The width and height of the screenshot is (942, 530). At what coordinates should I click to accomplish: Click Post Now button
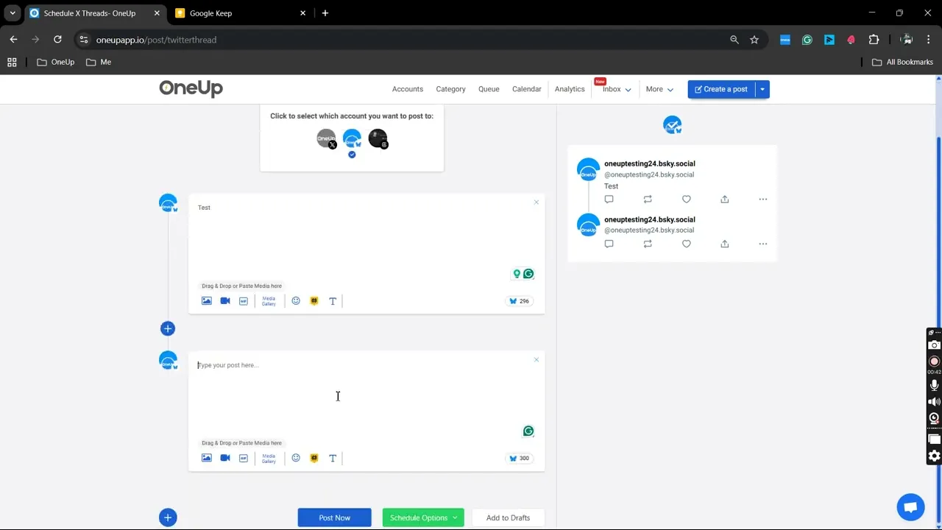pyautogui.click(x=335, y=517)
